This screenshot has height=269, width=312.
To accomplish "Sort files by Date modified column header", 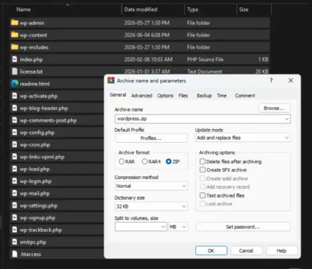I will [141, 9].
